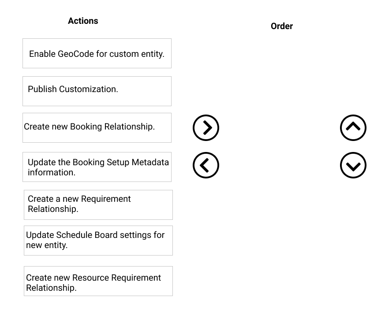385x315 pixels.
Task: Click the Order column heading
Action: pos(282,26)
